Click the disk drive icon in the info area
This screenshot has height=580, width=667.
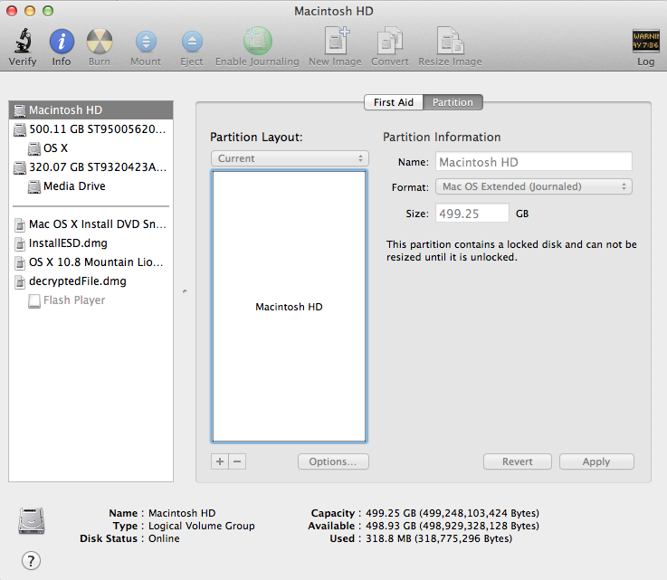pyautogui.click(x=32, y=521)
